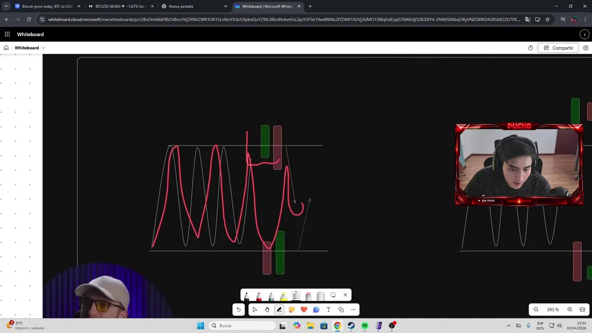Fit whiteboard to screen
Screen dimensions: 592x333
point(583,309)
